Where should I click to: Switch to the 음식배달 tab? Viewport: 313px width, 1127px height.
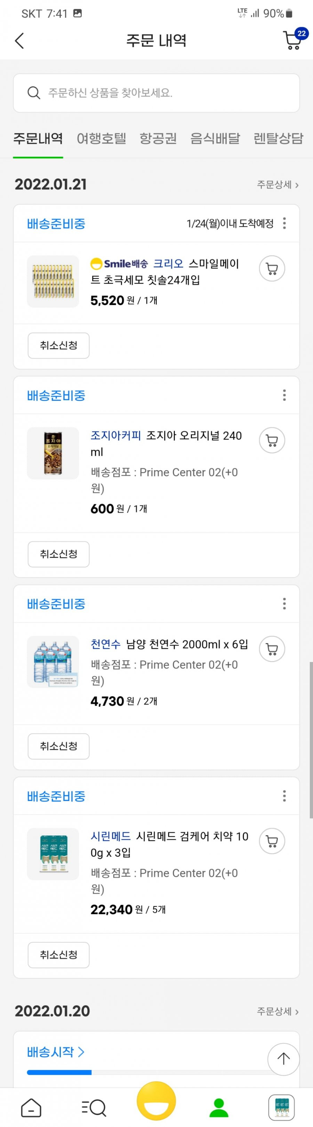215,138
